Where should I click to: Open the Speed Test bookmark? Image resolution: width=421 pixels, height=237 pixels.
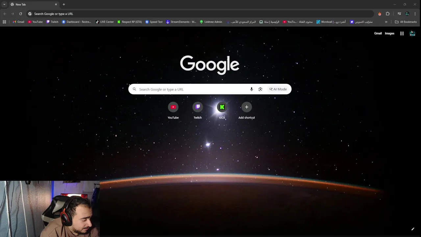coord(154,22)
